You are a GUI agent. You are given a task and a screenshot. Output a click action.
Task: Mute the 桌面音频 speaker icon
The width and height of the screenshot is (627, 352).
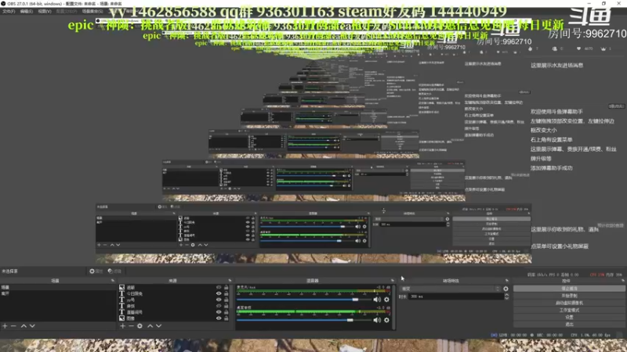377,320
